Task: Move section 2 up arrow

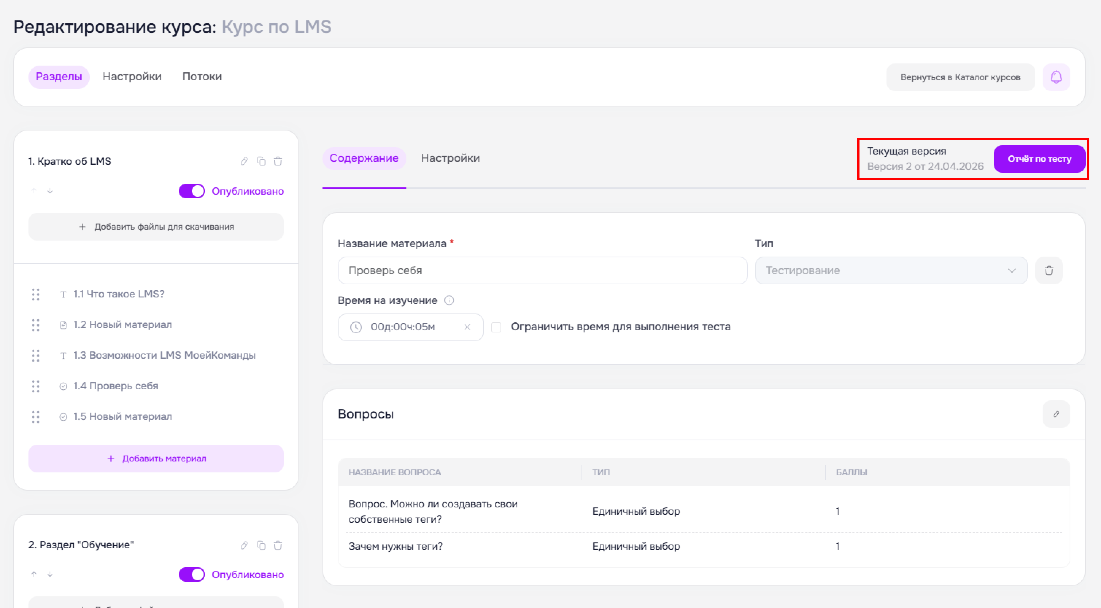Action: pos(34,574)
